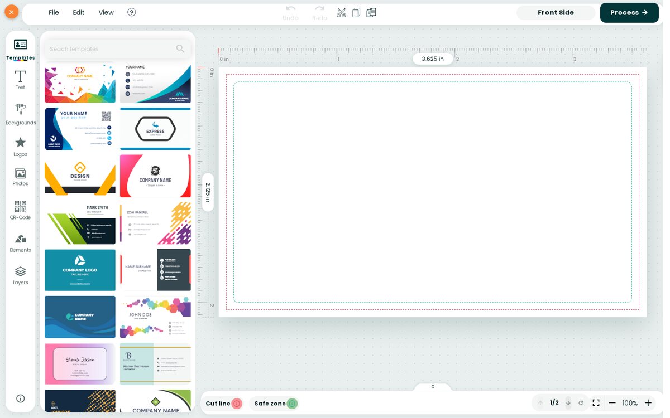Toggle the Safe zone indicator
This screenshot has width=670, height=418.
pyautogui.click(x=292, y=404)
